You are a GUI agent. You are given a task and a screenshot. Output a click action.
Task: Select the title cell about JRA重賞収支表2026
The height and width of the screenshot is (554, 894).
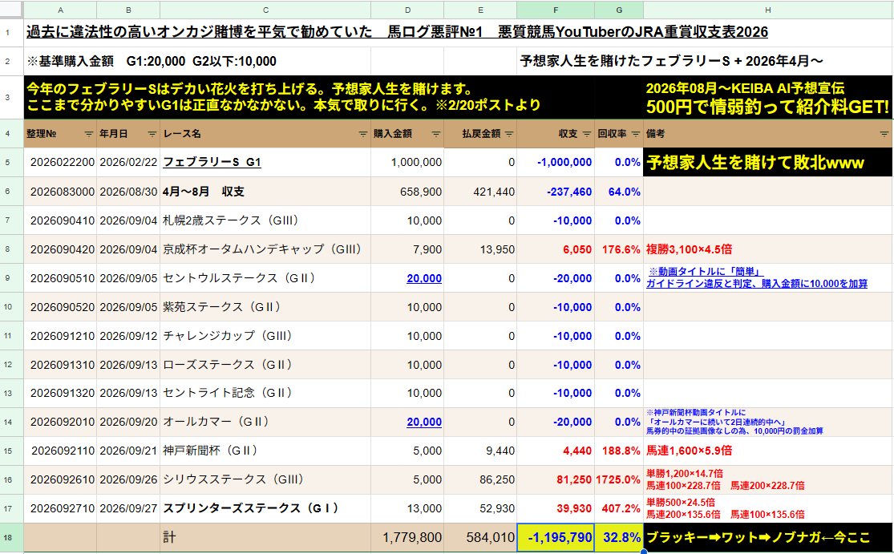click(x=397, y=32)
